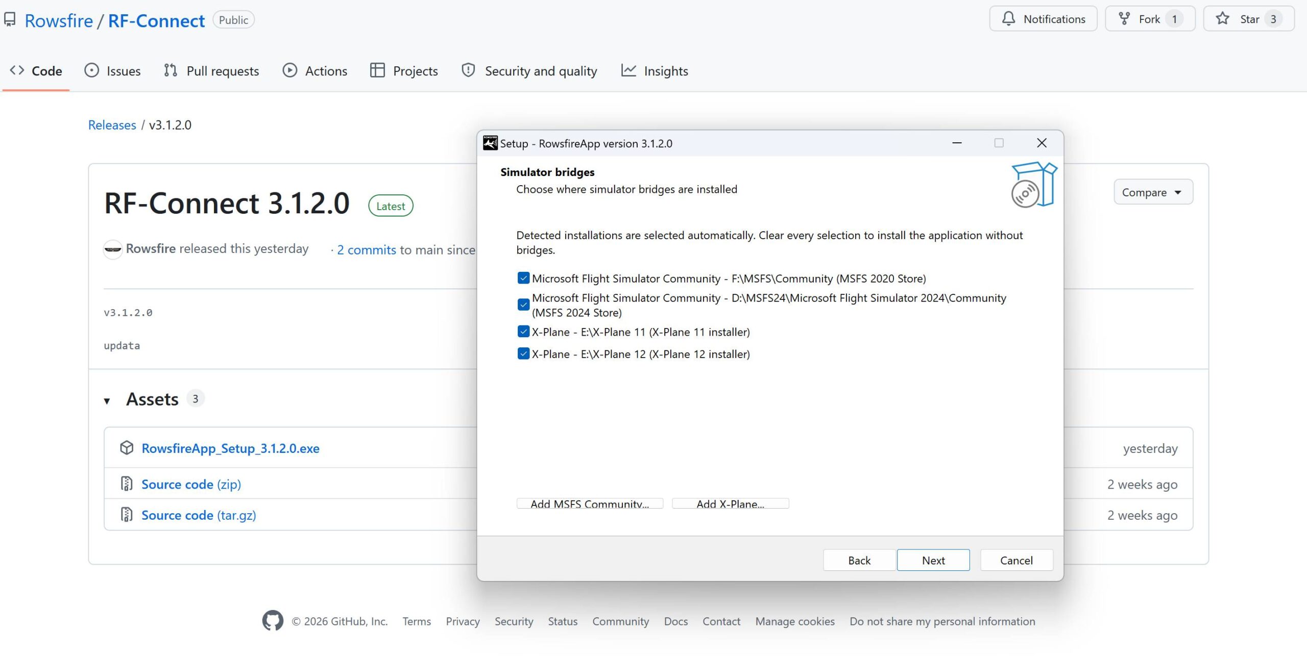
Task: Open the Community footer link
Action: (x=620, y=621)
